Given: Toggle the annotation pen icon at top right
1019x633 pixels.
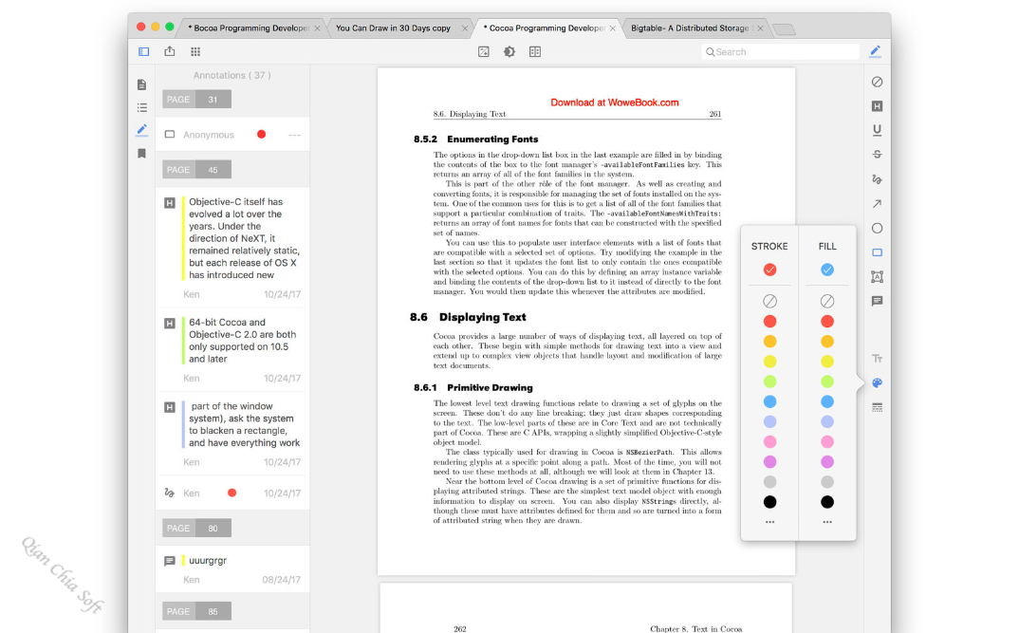Looking at the screenshot, I should [876, 51].
